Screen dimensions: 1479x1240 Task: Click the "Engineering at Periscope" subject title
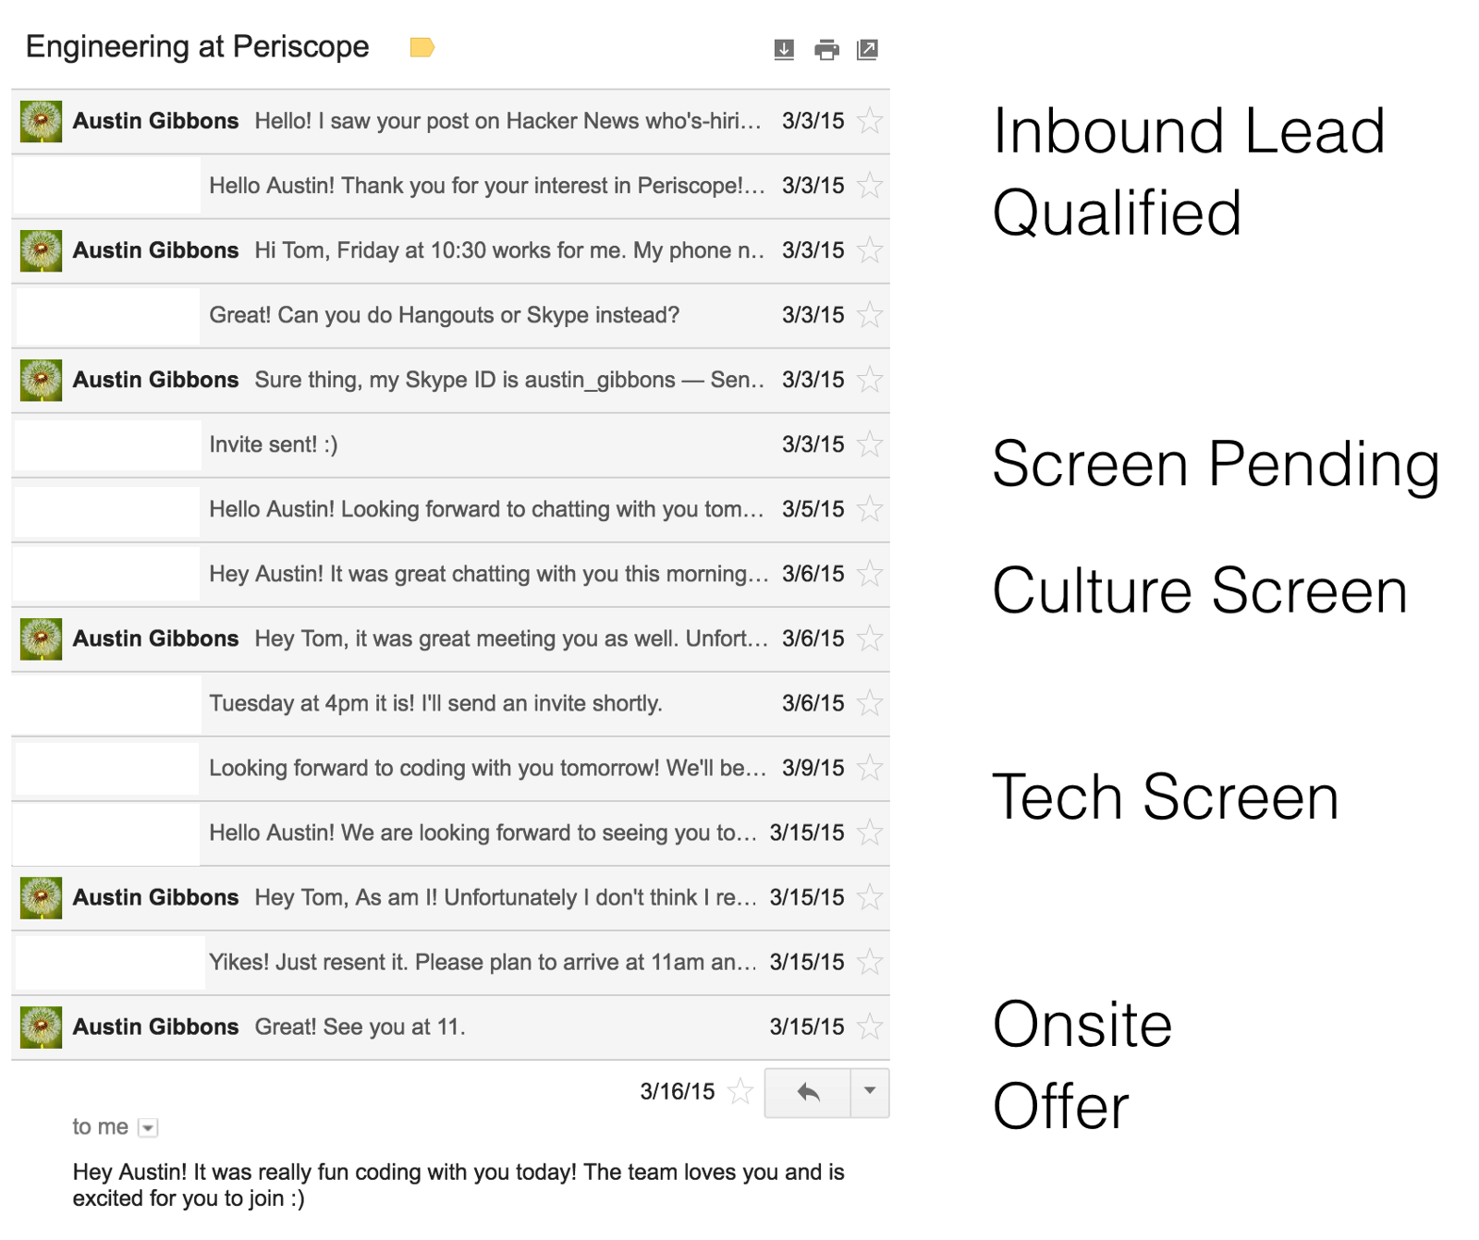click(x=197, y=47)
